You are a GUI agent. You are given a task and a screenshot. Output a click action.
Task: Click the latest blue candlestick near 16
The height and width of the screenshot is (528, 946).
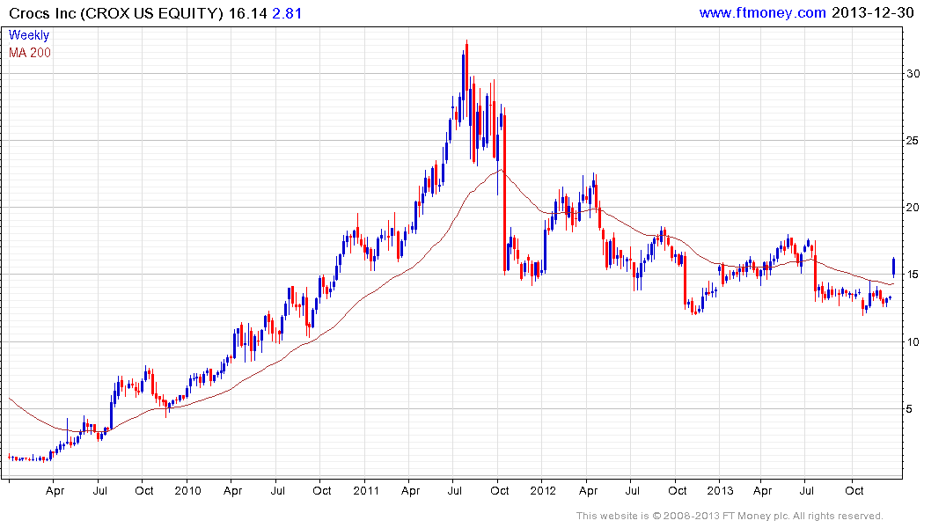[x=893, y=268]
